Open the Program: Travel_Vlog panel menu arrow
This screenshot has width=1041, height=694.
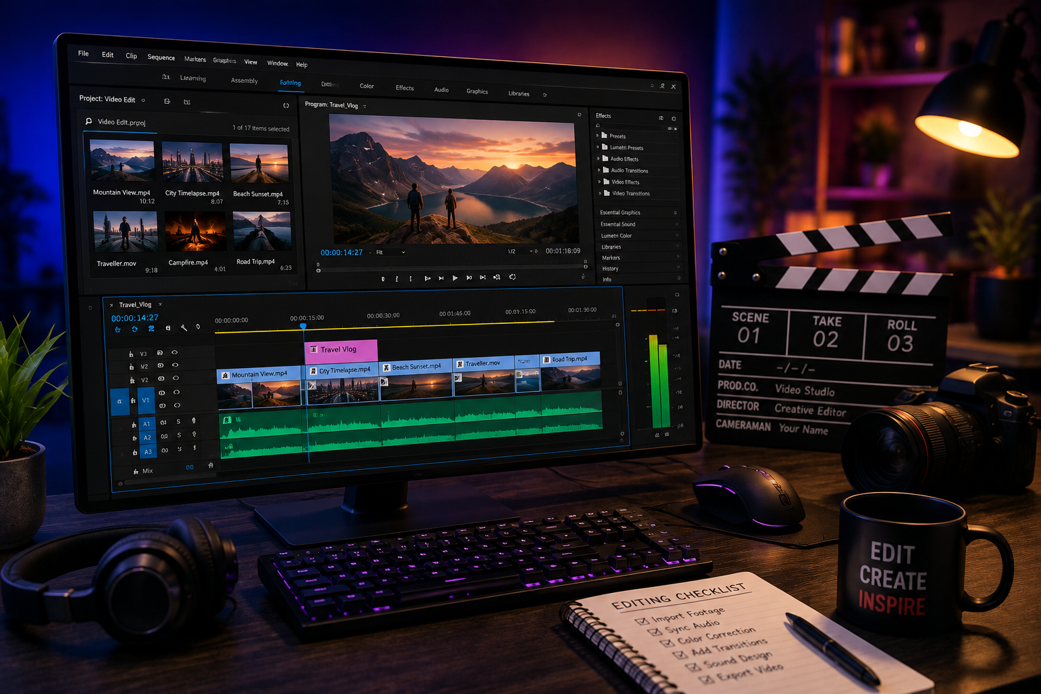click(x=365, y=106)
